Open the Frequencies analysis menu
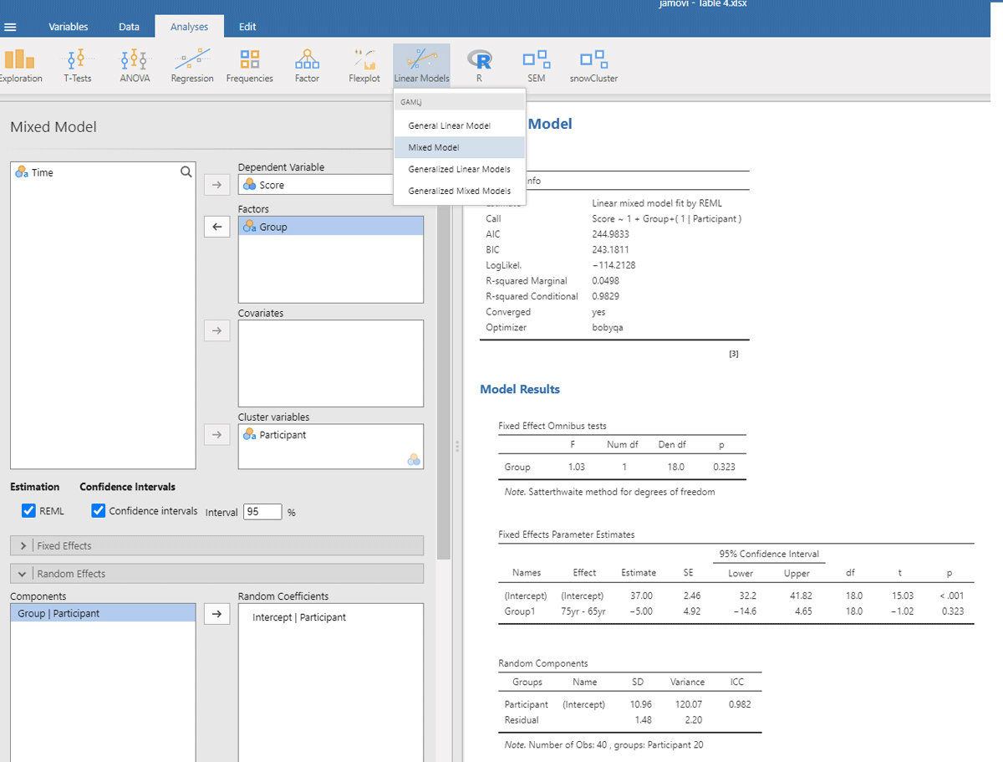Viewport: 1003px width, 762px height. click(249, 65)
